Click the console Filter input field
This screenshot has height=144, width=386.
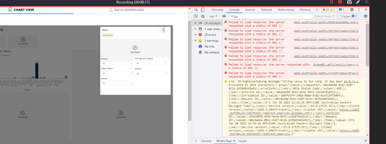(271, 16)
